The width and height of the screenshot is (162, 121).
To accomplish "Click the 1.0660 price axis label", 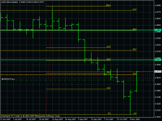I will pos(158,19).
